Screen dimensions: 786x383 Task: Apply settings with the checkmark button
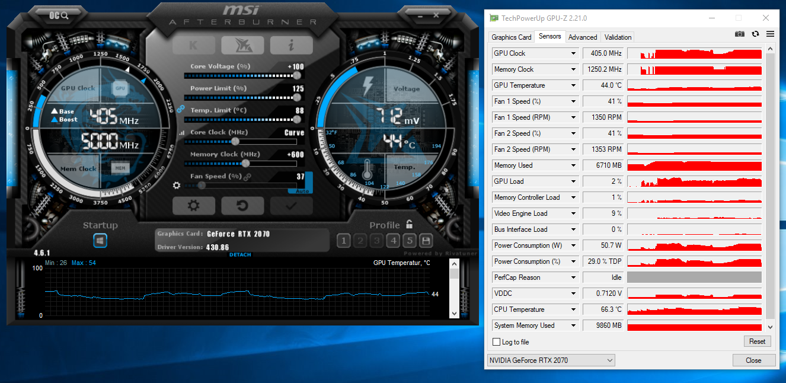coord(291,206)
